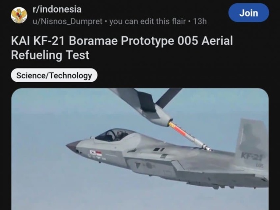This screenshot has width=280, height=210.
Task: Join the r/indonesia community
Action: tap(249, 13)
